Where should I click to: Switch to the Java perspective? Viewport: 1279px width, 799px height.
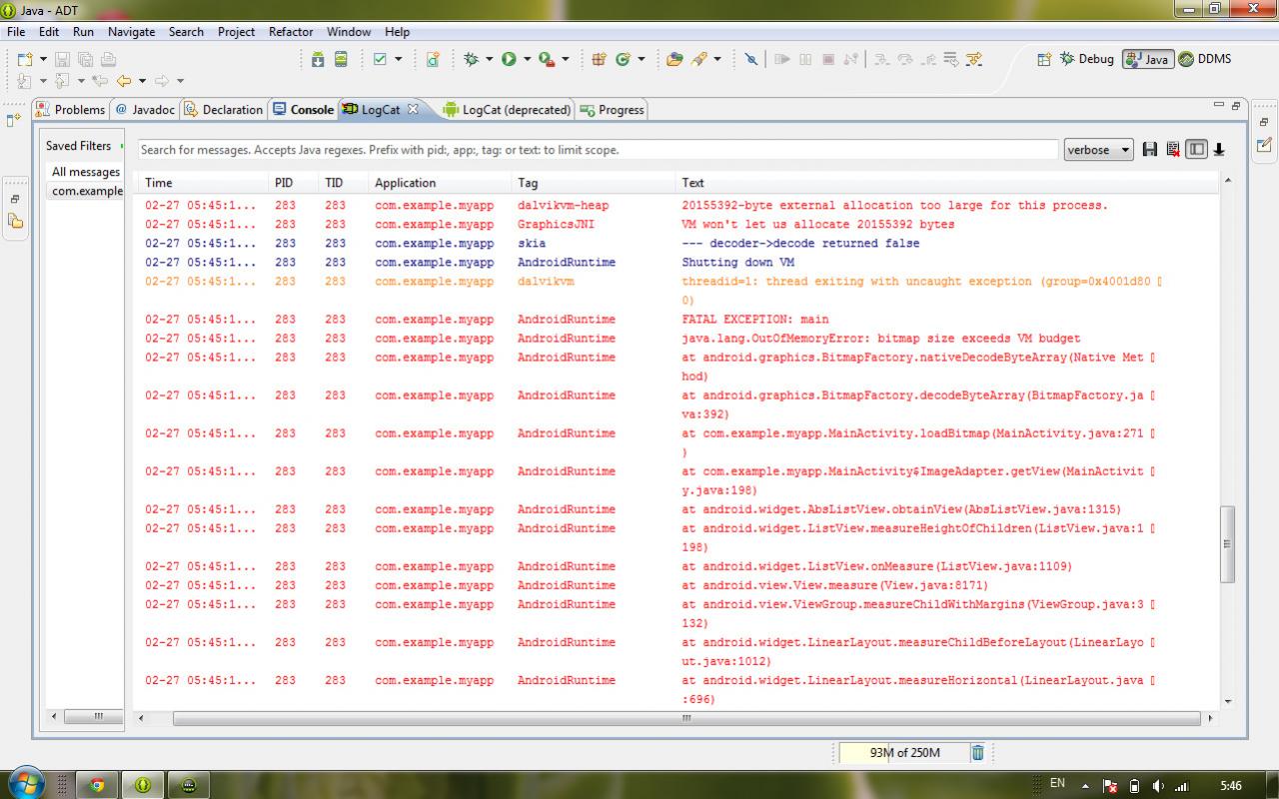1147,59
